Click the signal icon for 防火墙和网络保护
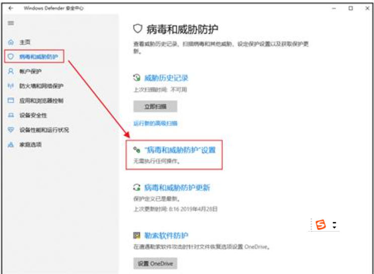 [11, 86]
